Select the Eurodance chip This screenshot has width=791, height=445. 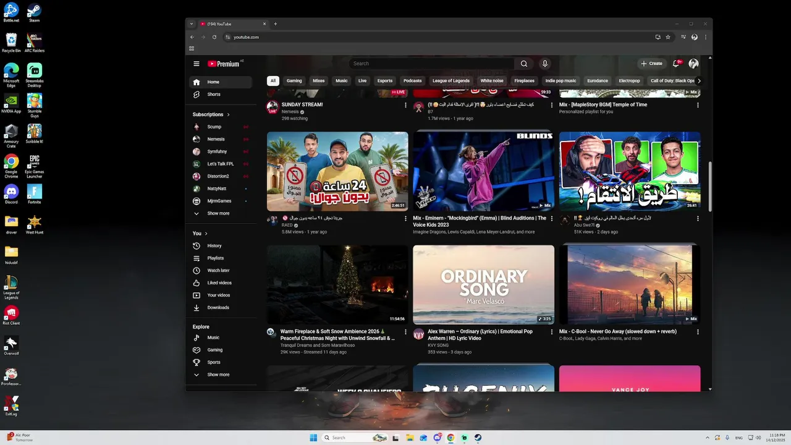point(598,80)
